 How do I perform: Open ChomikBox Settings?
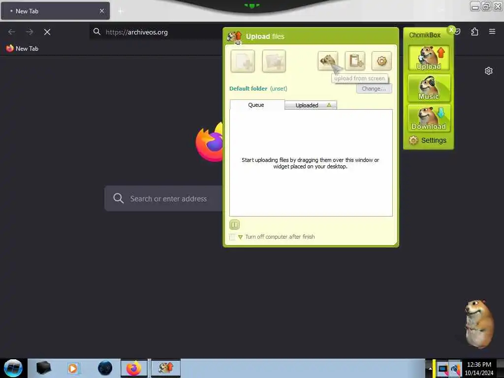[x=428, y=140]
